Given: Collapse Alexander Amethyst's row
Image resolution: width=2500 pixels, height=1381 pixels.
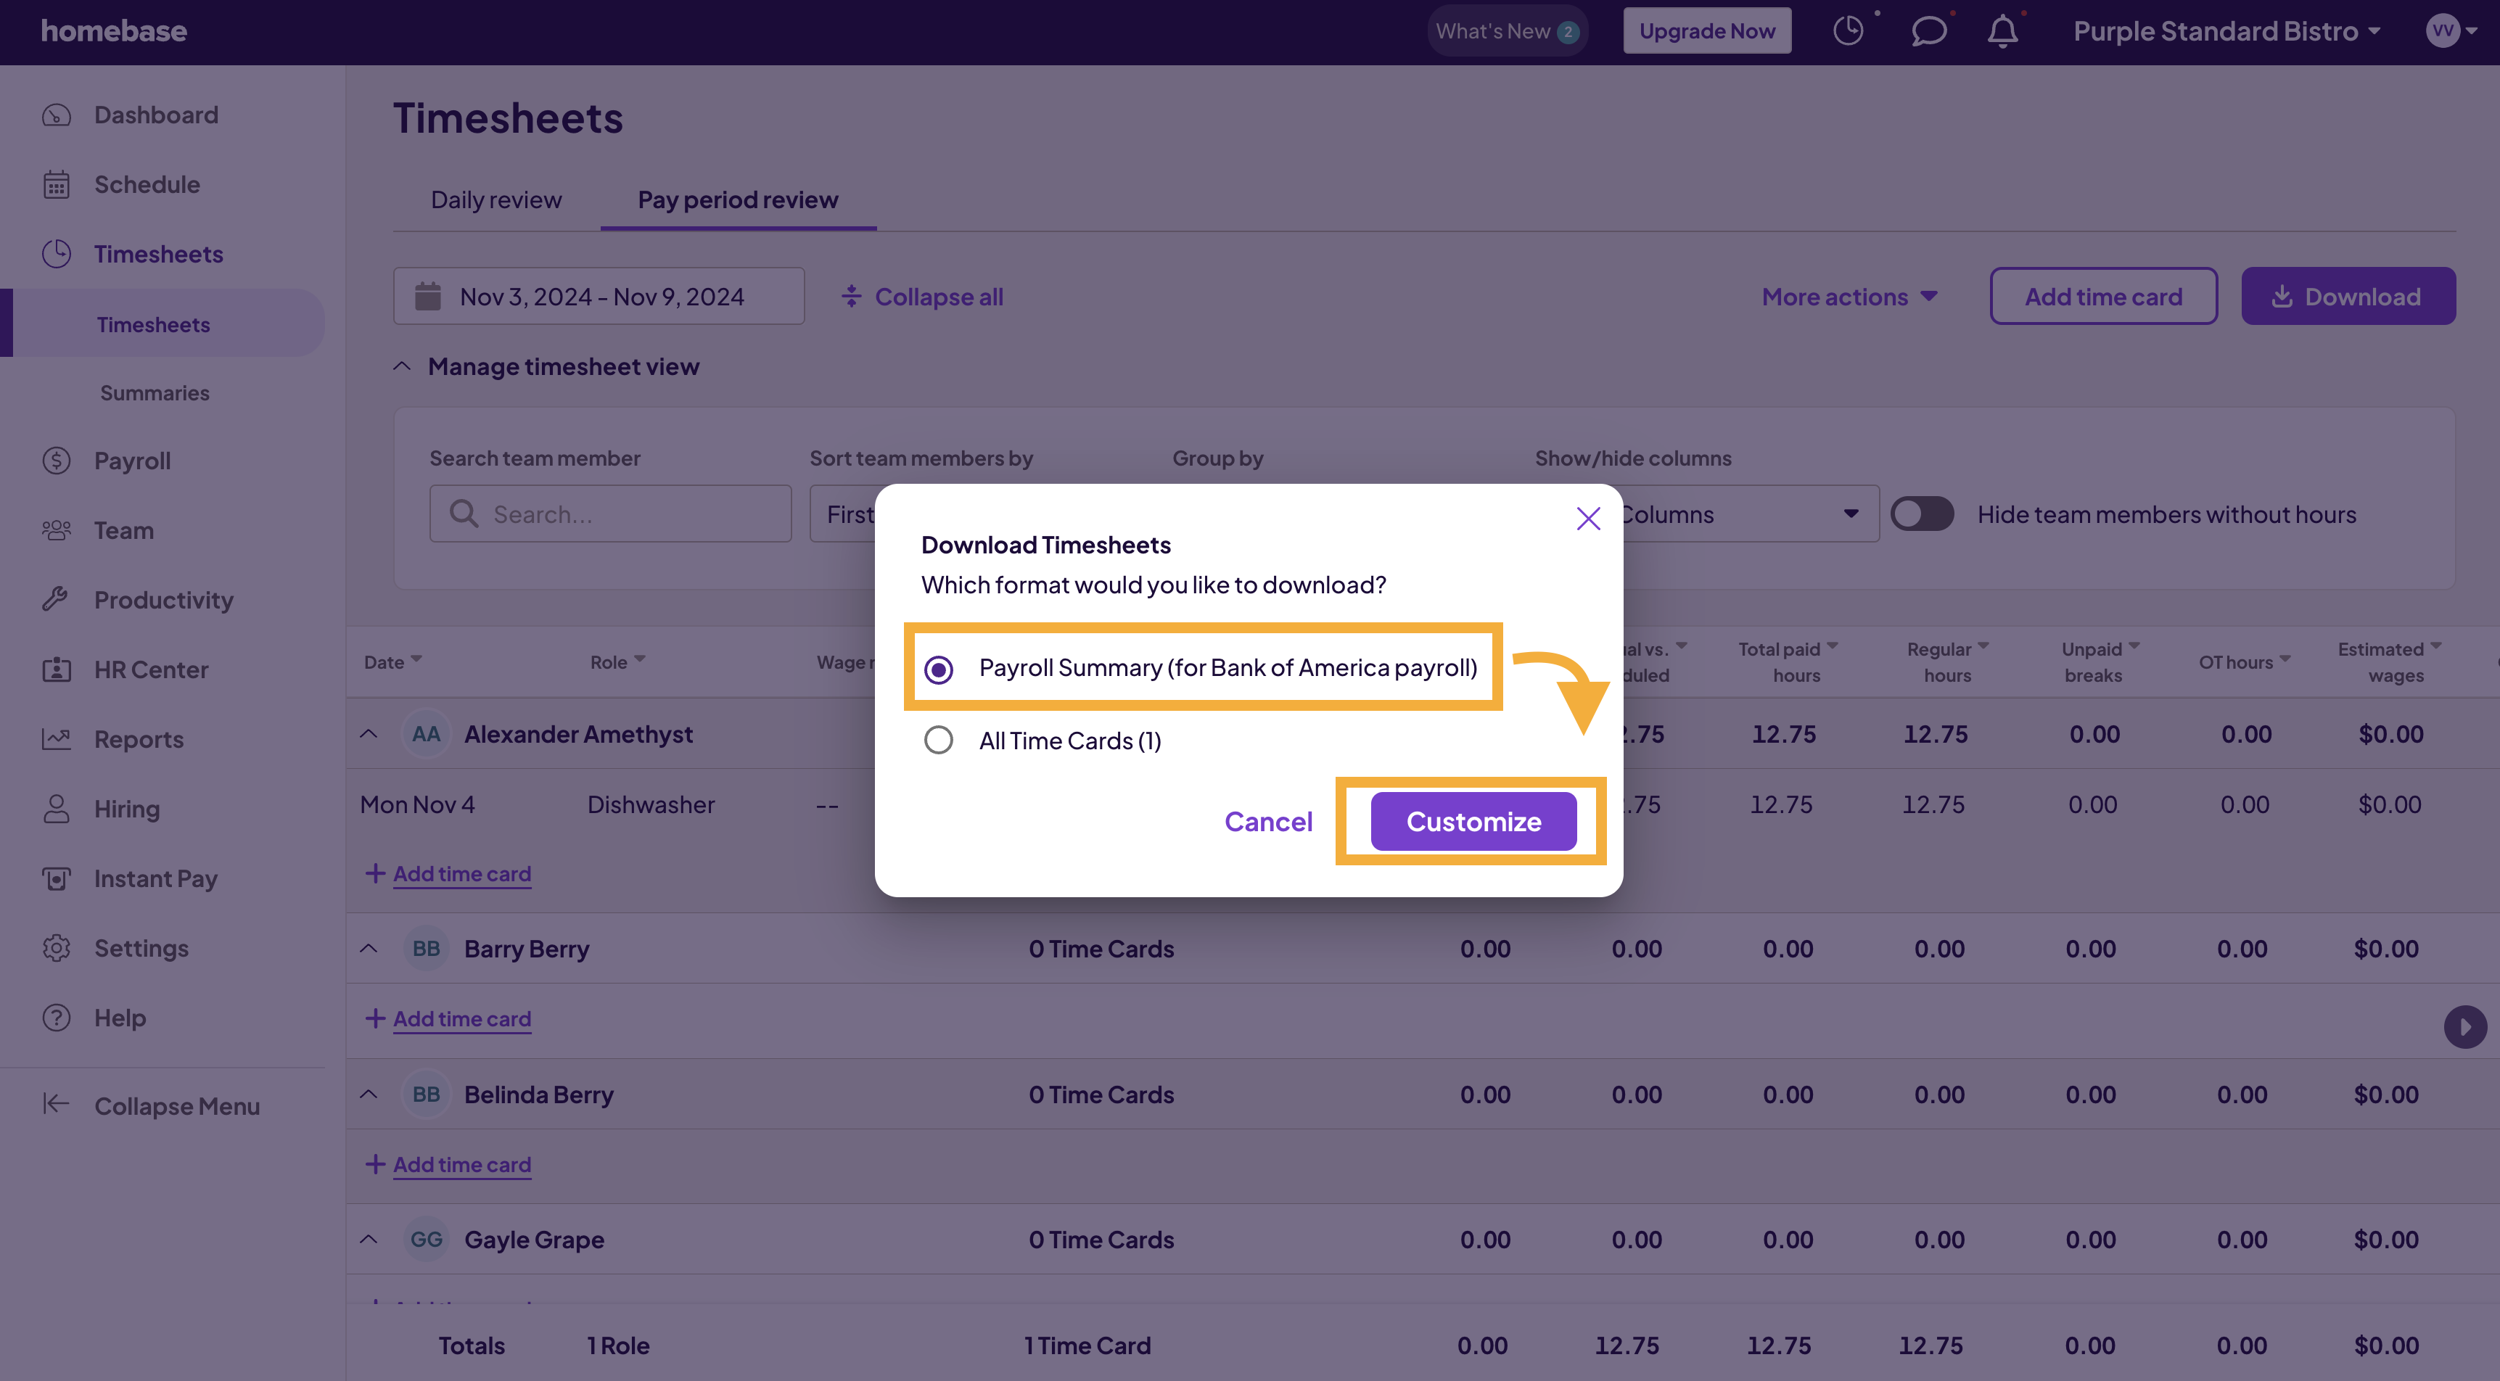Looking at the screenshot, I should 369,734.
